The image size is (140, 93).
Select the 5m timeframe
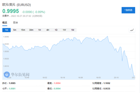15,30
